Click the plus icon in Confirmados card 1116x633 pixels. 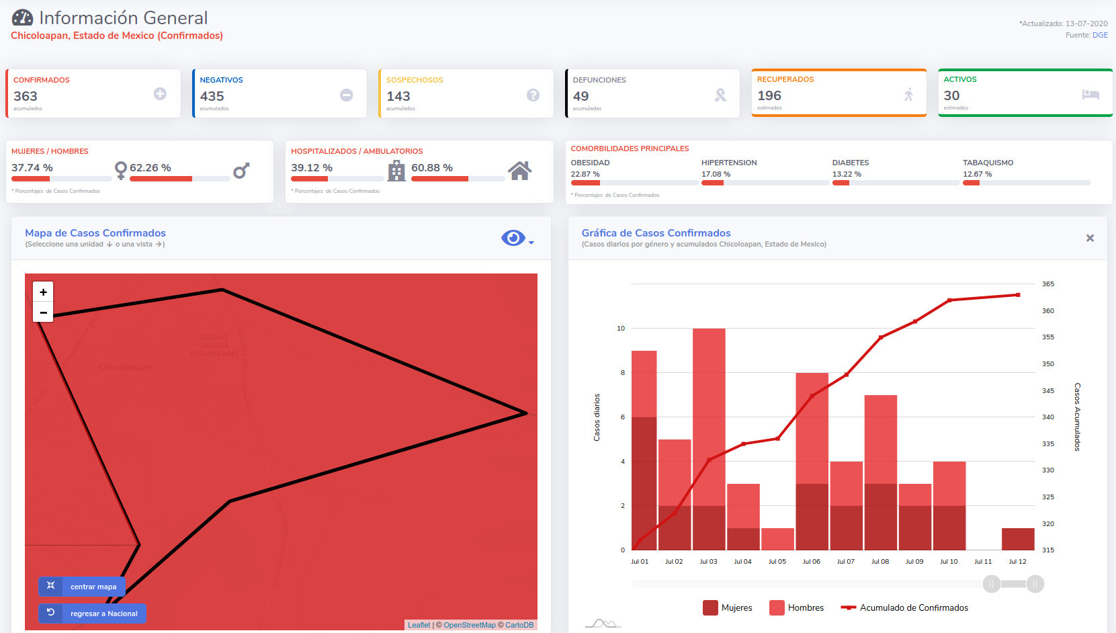tap(160, 94)
